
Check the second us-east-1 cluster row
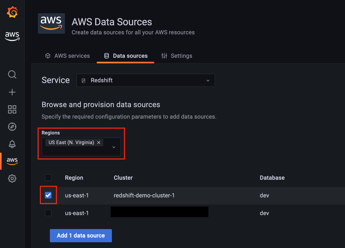(x=48, y=213)
